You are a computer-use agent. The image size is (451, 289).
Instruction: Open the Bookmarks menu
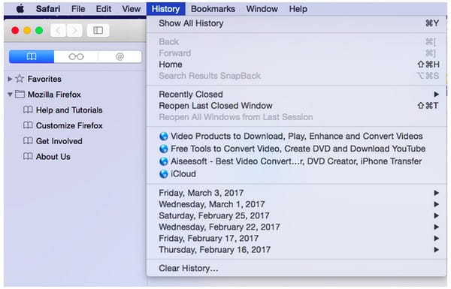(213, 9)
